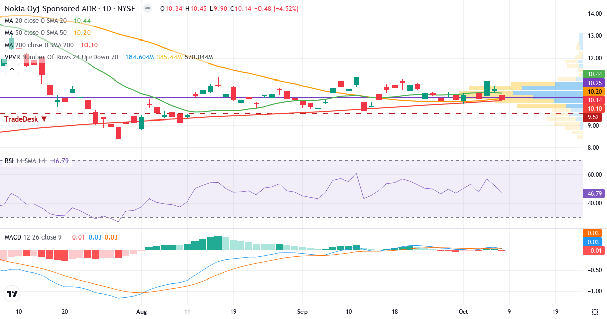Click the 18 date label after Sep
This screenshot has width=607, height=319.
pyautogui.click(x=394, y=312)
